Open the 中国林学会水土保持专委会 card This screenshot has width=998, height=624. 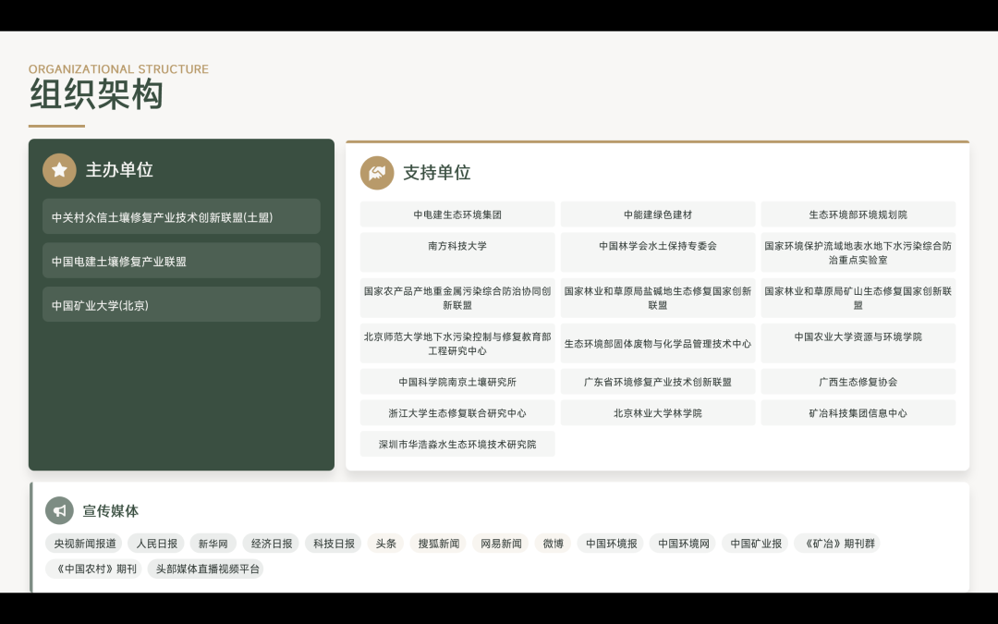tap(658, 252)
